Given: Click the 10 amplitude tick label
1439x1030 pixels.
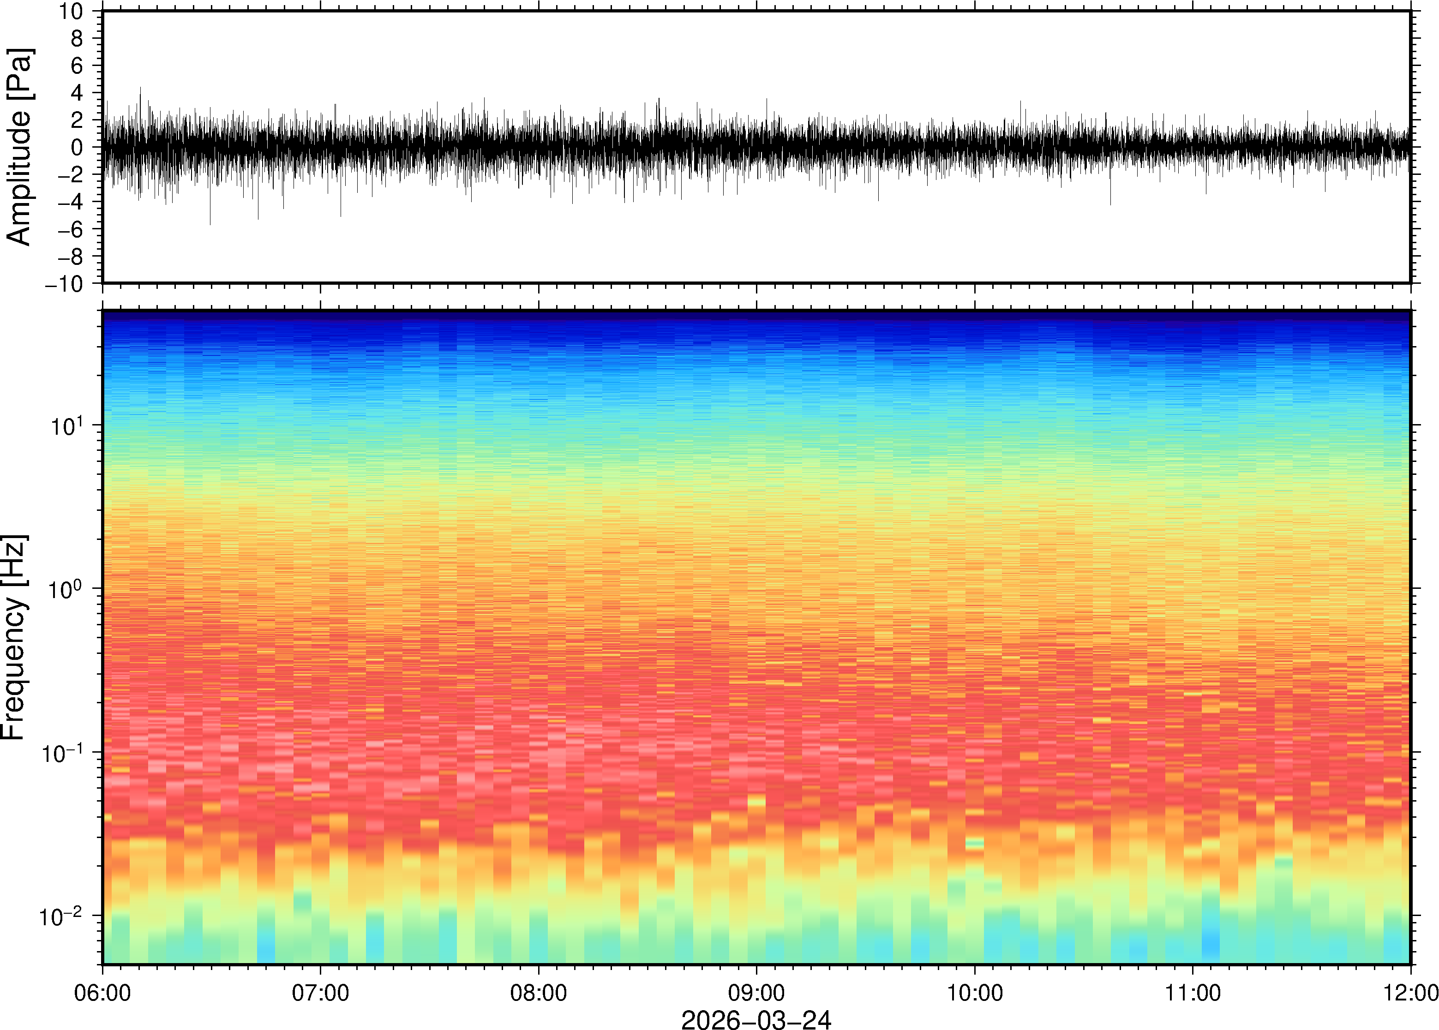Looking at the screenshot, I should tap(71, 12).
